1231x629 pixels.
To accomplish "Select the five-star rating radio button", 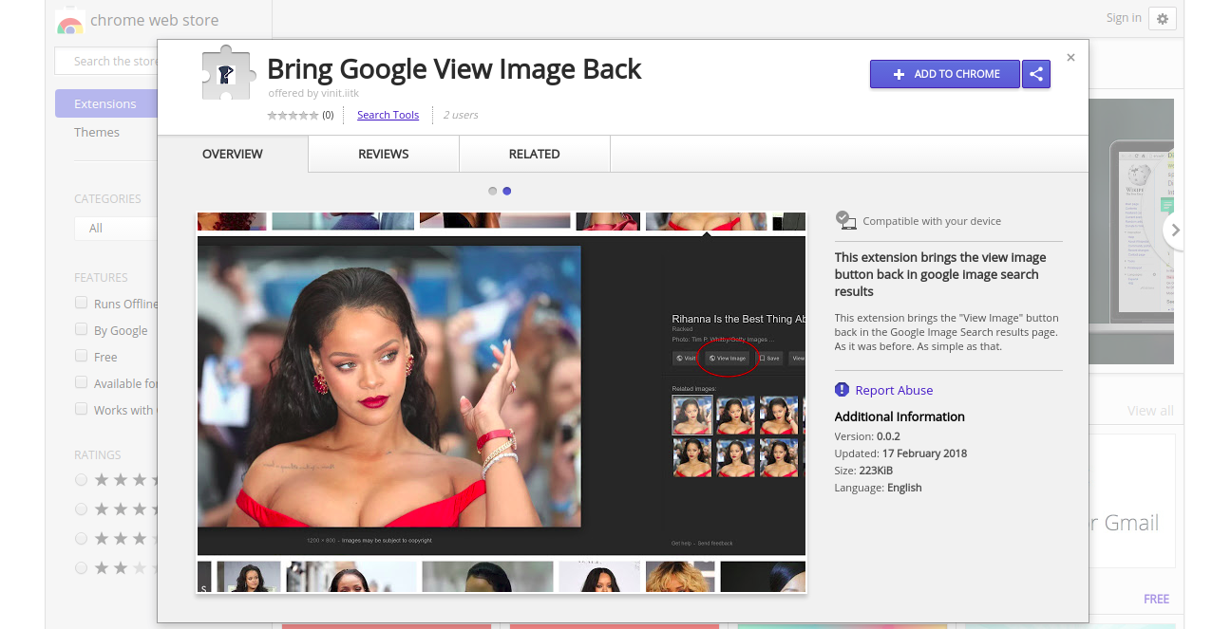I will click(x=82, y=480).
